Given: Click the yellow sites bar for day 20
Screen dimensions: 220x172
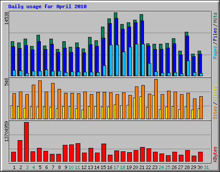Looking at the screenshot, I should pos(134,108).
